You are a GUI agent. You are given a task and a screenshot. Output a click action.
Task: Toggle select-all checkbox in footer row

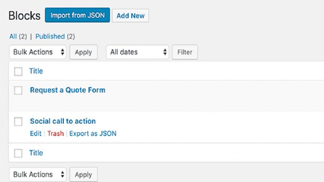point(18,153)
